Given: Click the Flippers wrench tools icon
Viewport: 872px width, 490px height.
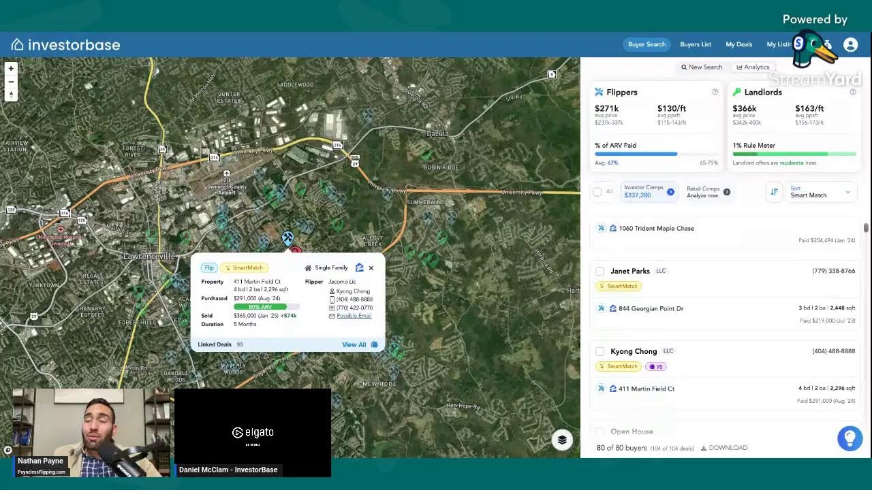Looking at the screenshot, I should pyautogui.click(x=599, y=92).
